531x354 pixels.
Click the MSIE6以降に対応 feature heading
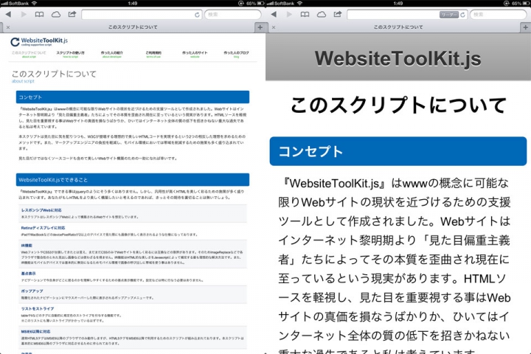click(x=35, y=332)
